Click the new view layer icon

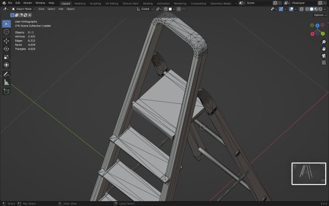(x=320, y=3)
